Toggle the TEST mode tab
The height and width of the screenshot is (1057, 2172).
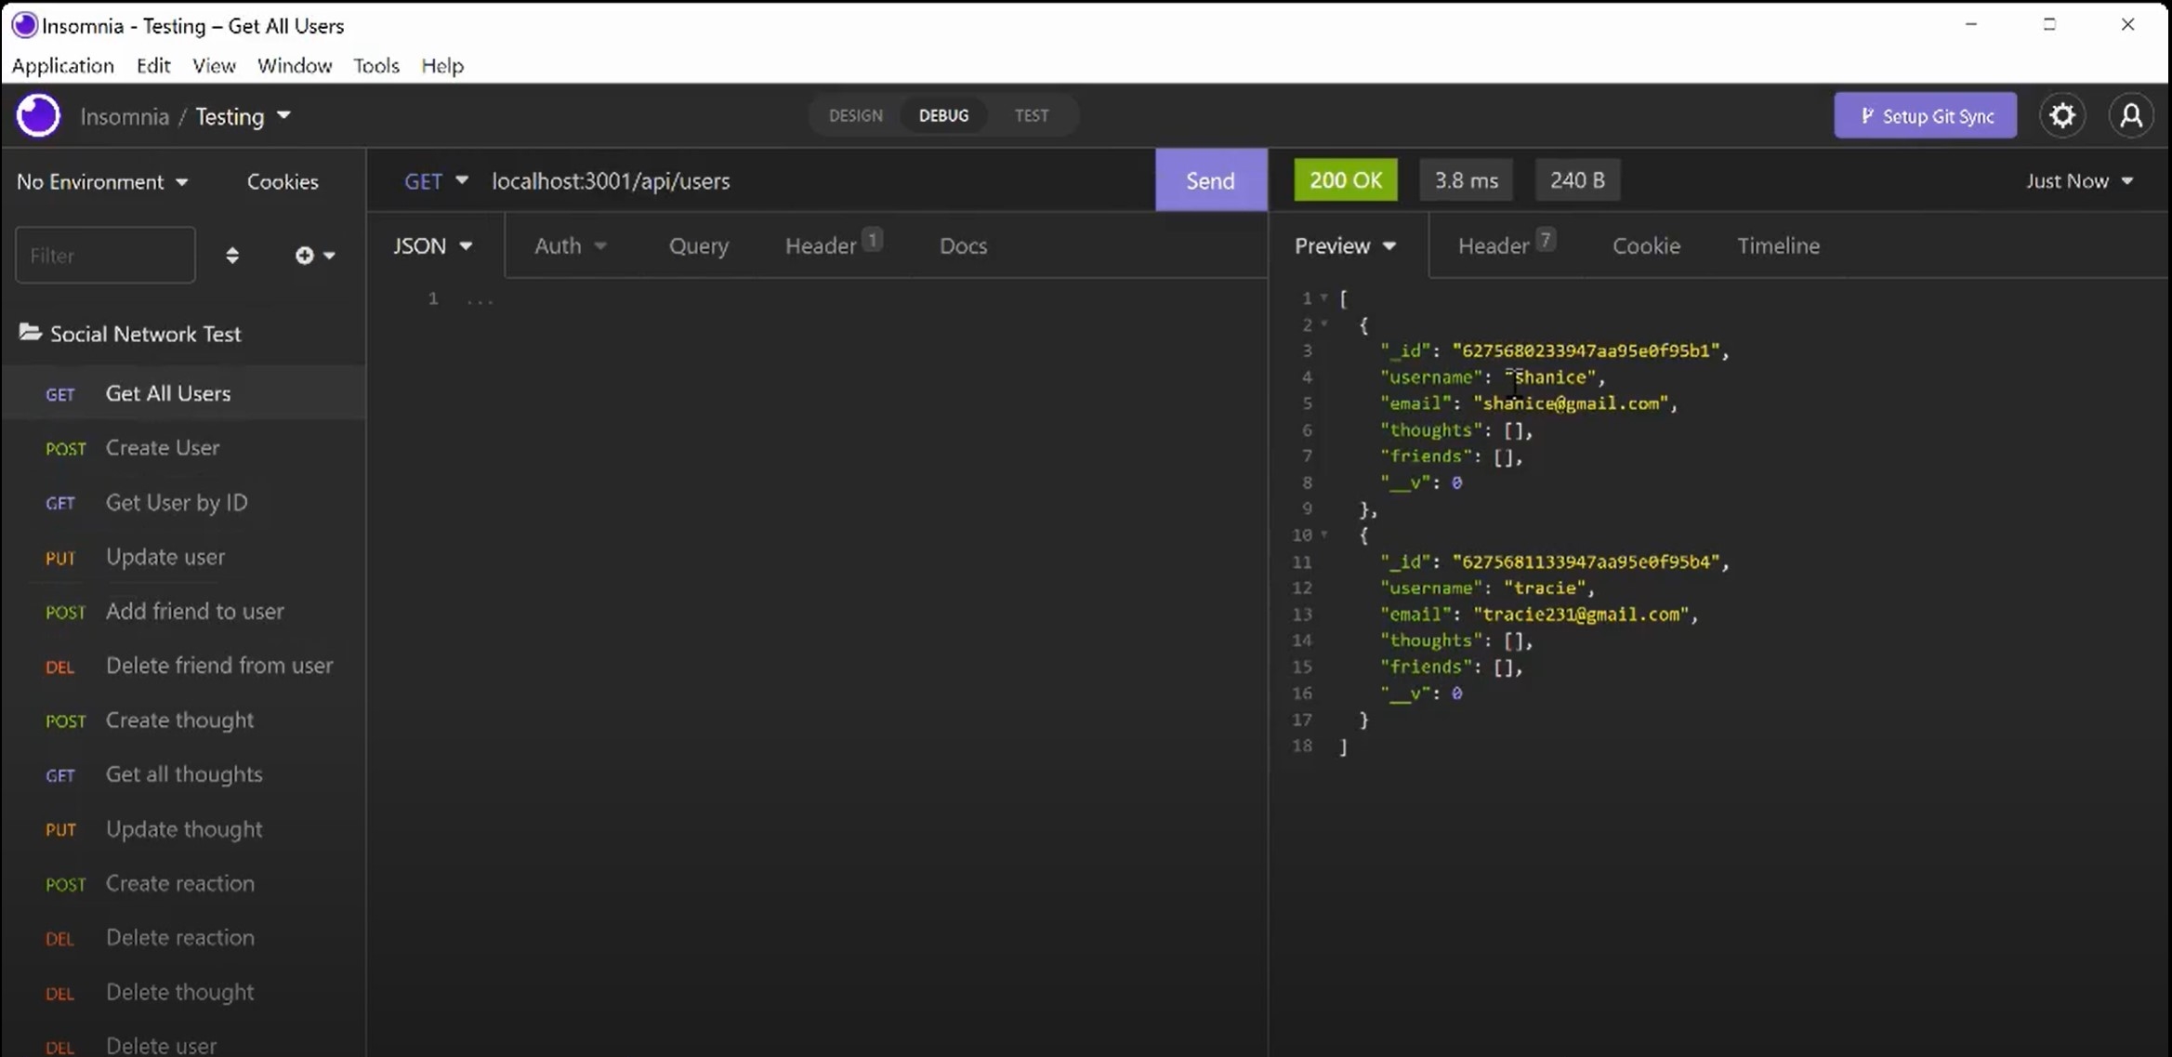[1031, 115]
